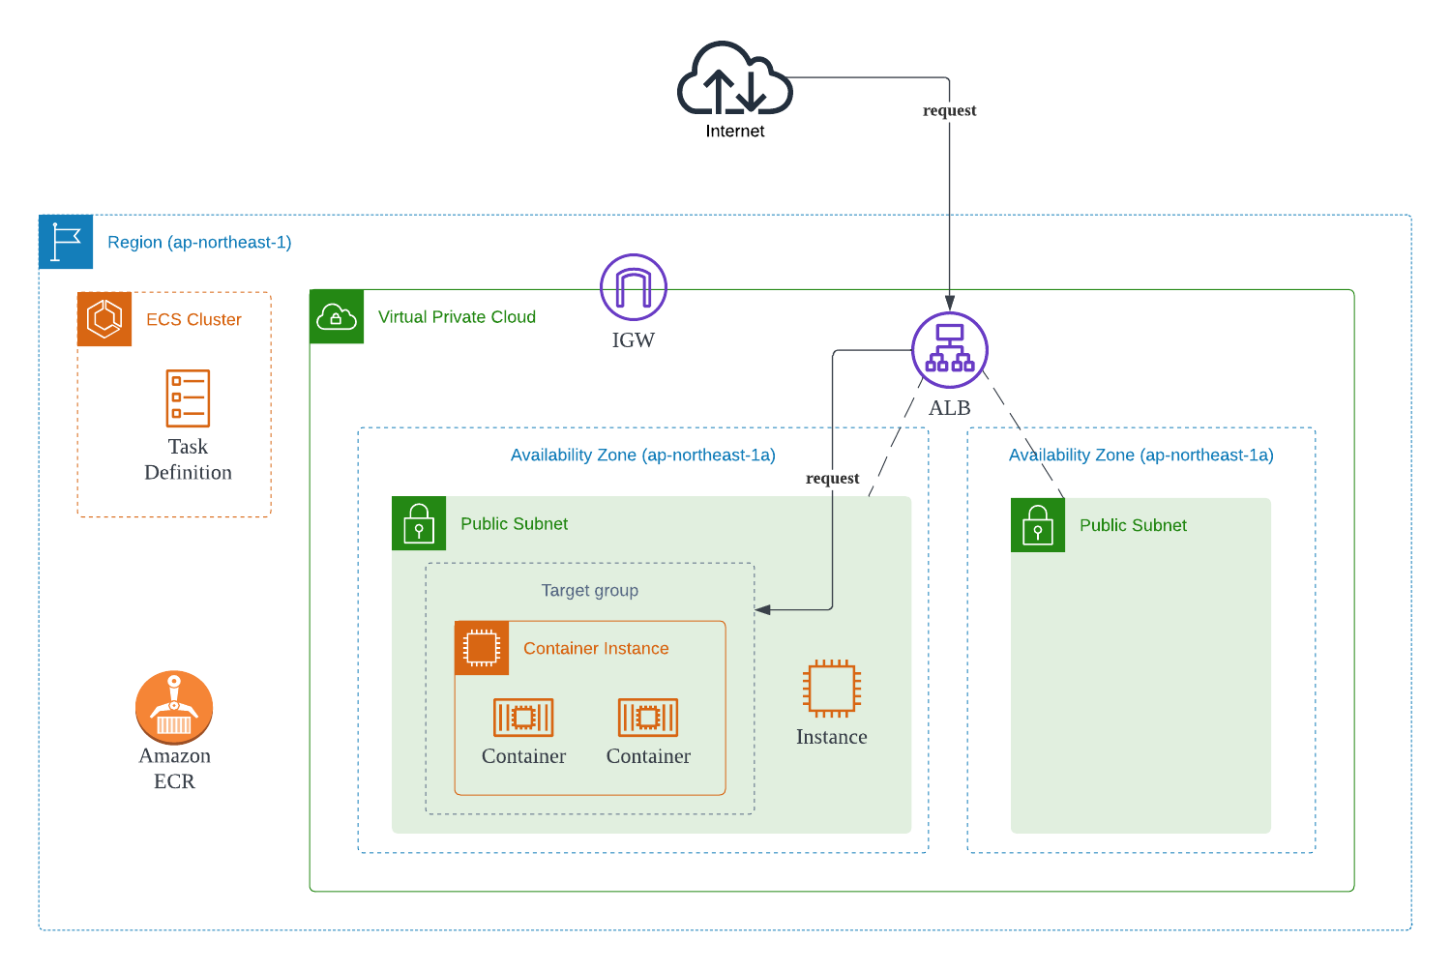Select the right Availability Zone label
This screenshot has height=970, width=1451.
coord(1141,455)
